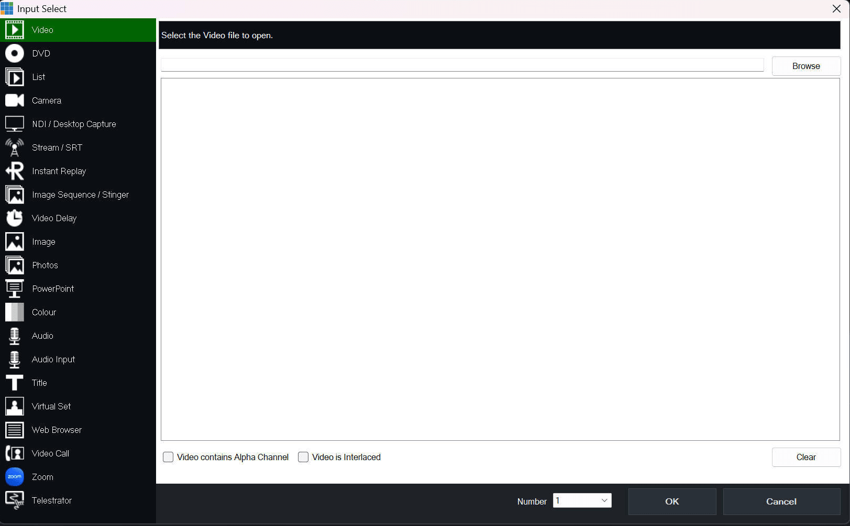Pick the NDI / Desktop Capture monitor icon
This screenshot has height=526, width=850.
[15, 124]
